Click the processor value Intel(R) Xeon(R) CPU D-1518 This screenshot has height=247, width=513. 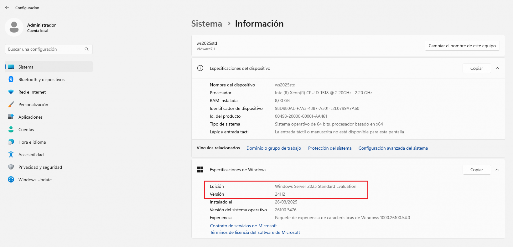tap(323, 93)
